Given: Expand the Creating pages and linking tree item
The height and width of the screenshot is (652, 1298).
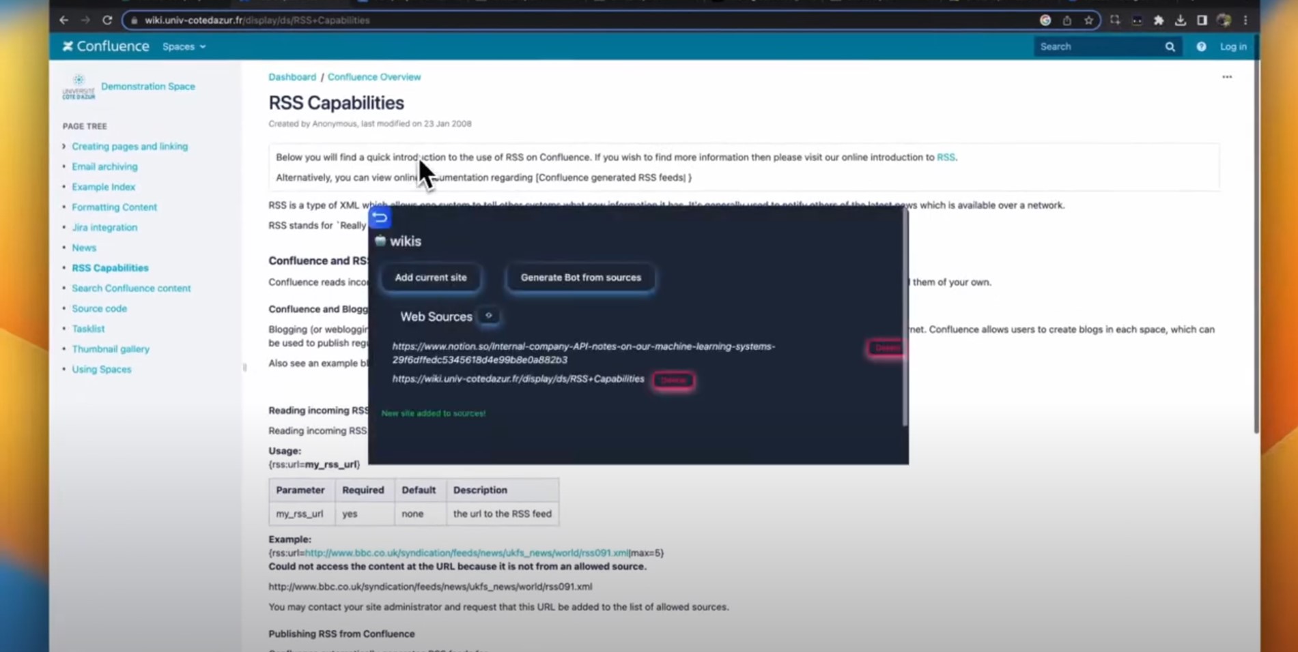Looking at the screenshot, I should click(x=64, y=147).
